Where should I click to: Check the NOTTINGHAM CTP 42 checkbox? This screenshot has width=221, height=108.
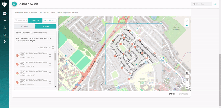(50, 73)
